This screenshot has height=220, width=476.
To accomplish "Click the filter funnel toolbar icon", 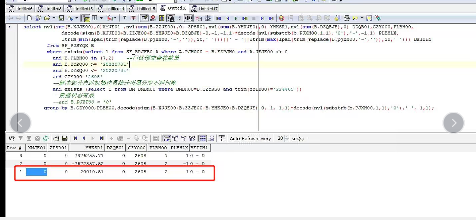I will tap(125, 18).
